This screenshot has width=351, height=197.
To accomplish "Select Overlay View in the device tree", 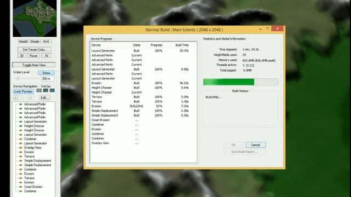I will pos(33,148).
